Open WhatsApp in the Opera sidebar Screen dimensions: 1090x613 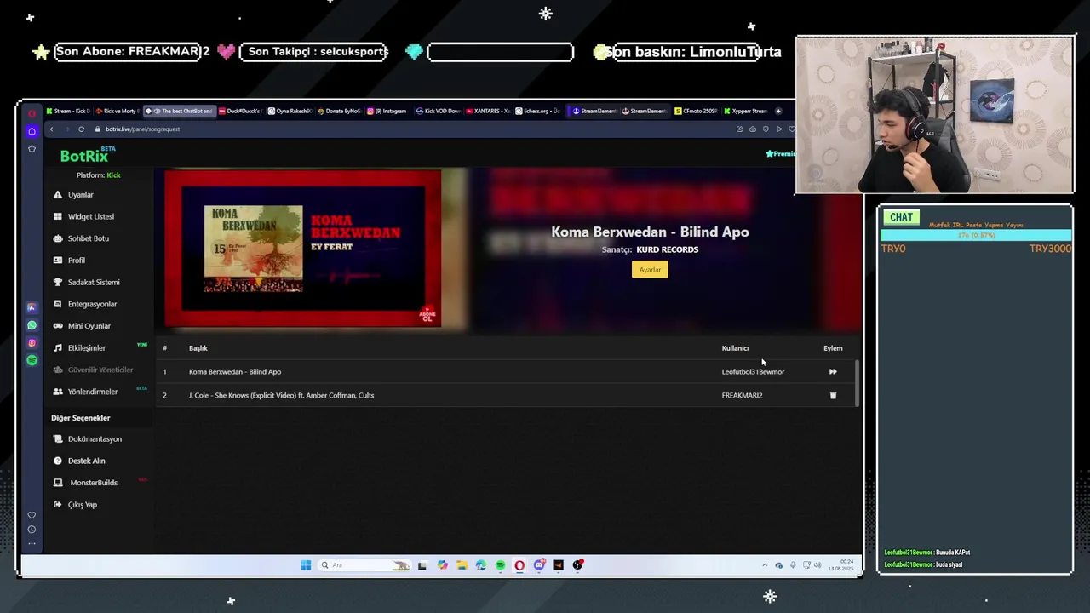32,325
